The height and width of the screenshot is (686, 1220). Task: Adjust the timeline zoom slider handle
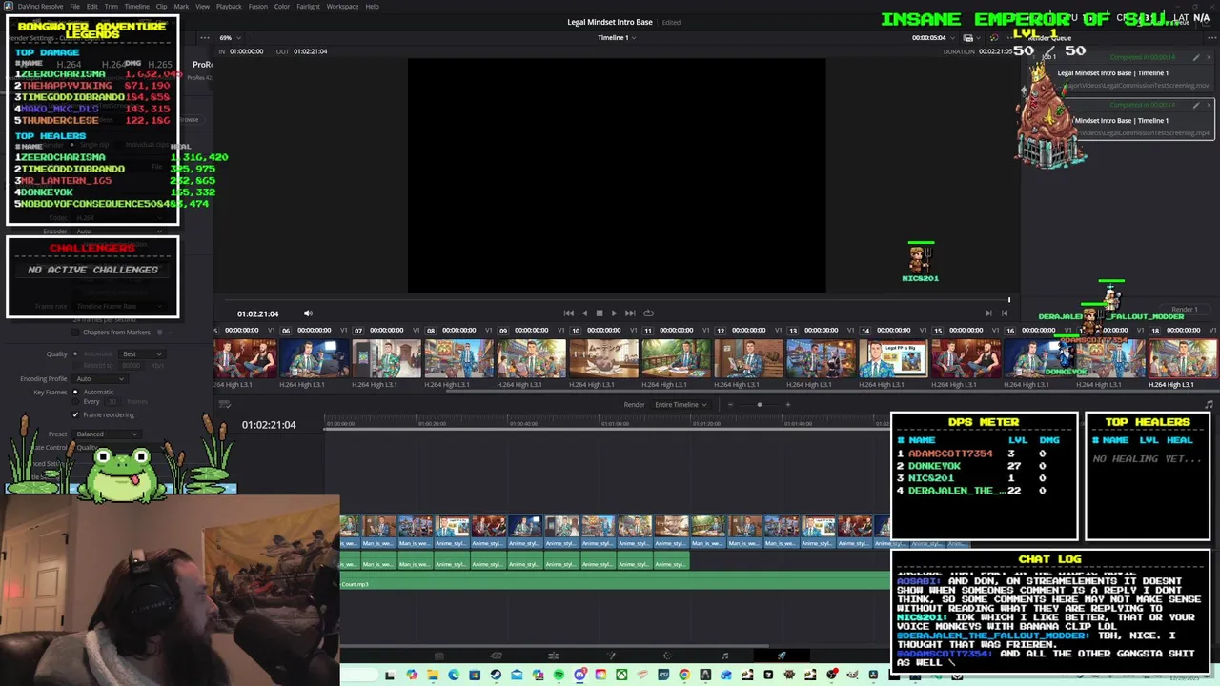(x=759, y=404)
